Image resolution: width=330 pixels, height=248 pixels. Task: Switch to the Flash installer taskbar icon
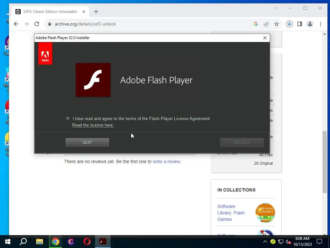pyautogui.click(x=103, y=242)
